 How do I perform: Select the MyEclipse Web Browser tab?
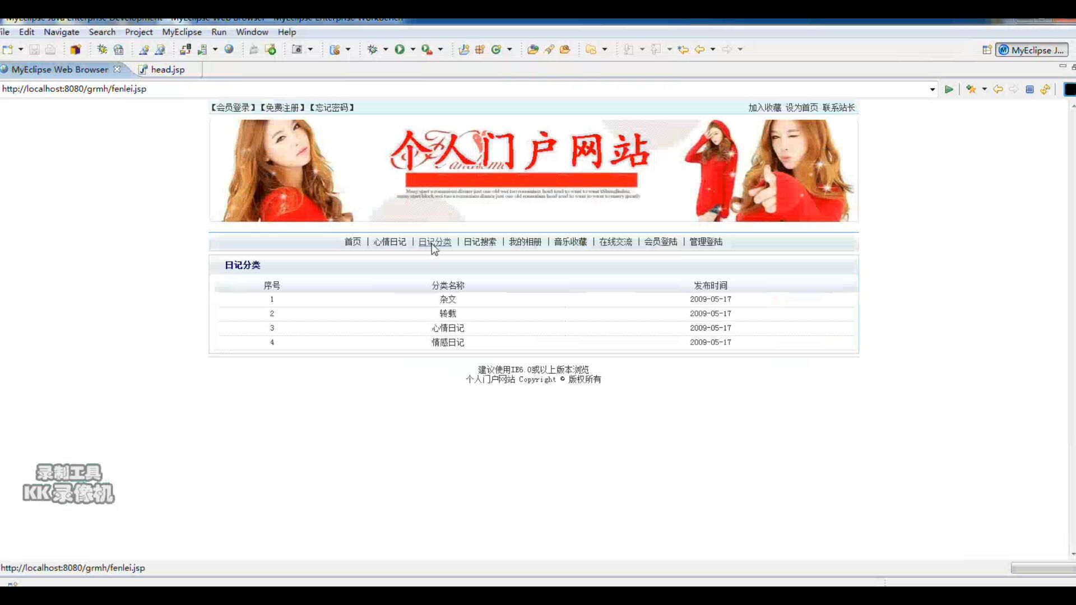pos(59,69)
